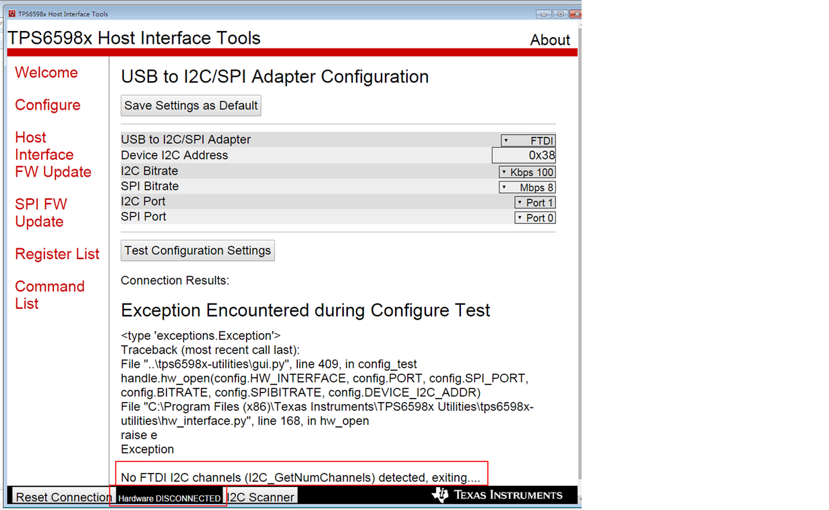This screenshot has width=829, height=510.
Task: Click Save Settings as Default button
Action: point(191,105)
